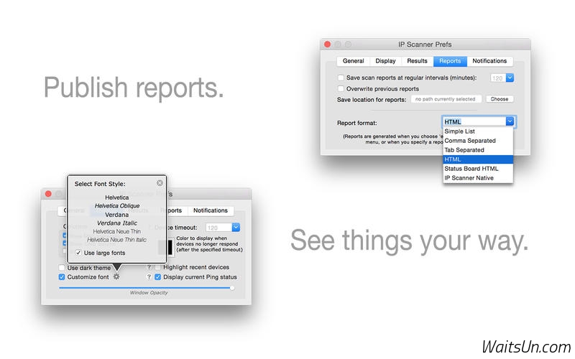Click the Choose button
This screenshot has width=575, height=359.
pos(499,99)
